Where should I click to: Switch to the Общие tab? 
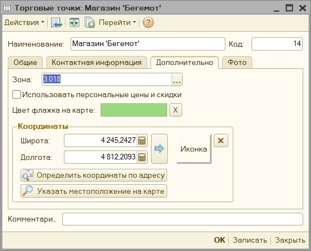point(25,62)
